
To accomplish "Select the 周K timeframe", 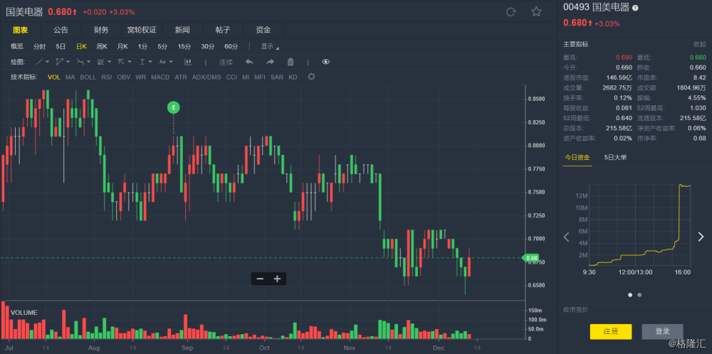I will [x=102, y=46].
